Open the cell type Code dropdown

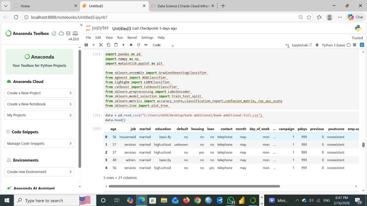coord(163,45)
